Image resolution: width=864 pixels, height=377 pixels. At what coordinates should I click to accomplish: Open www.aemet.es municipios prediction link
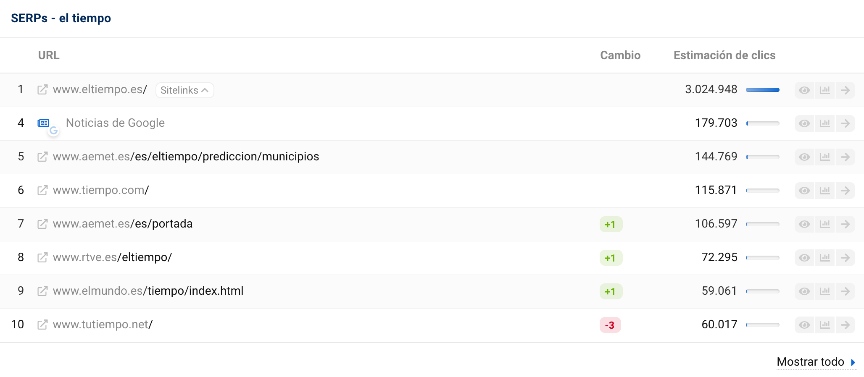click(186, 157)
